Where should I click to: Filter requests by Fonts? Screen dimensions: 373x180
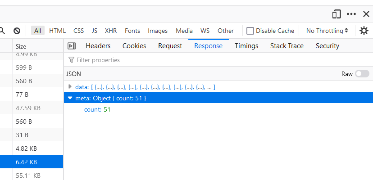click(x=132, y=31)
